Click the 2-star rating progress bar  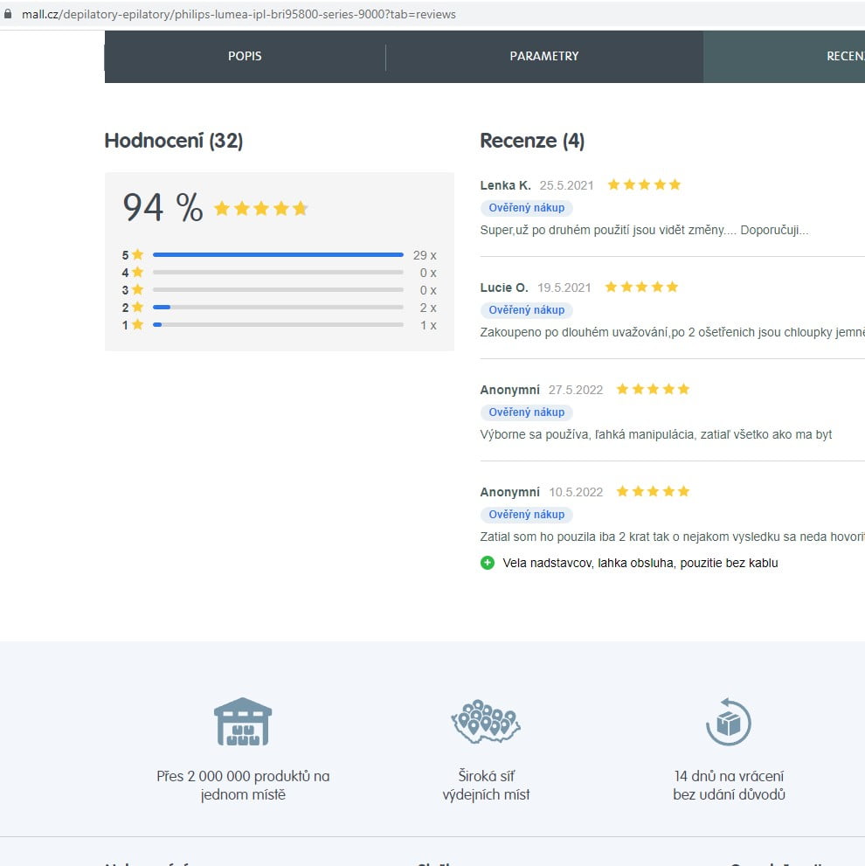click(278, 308)
